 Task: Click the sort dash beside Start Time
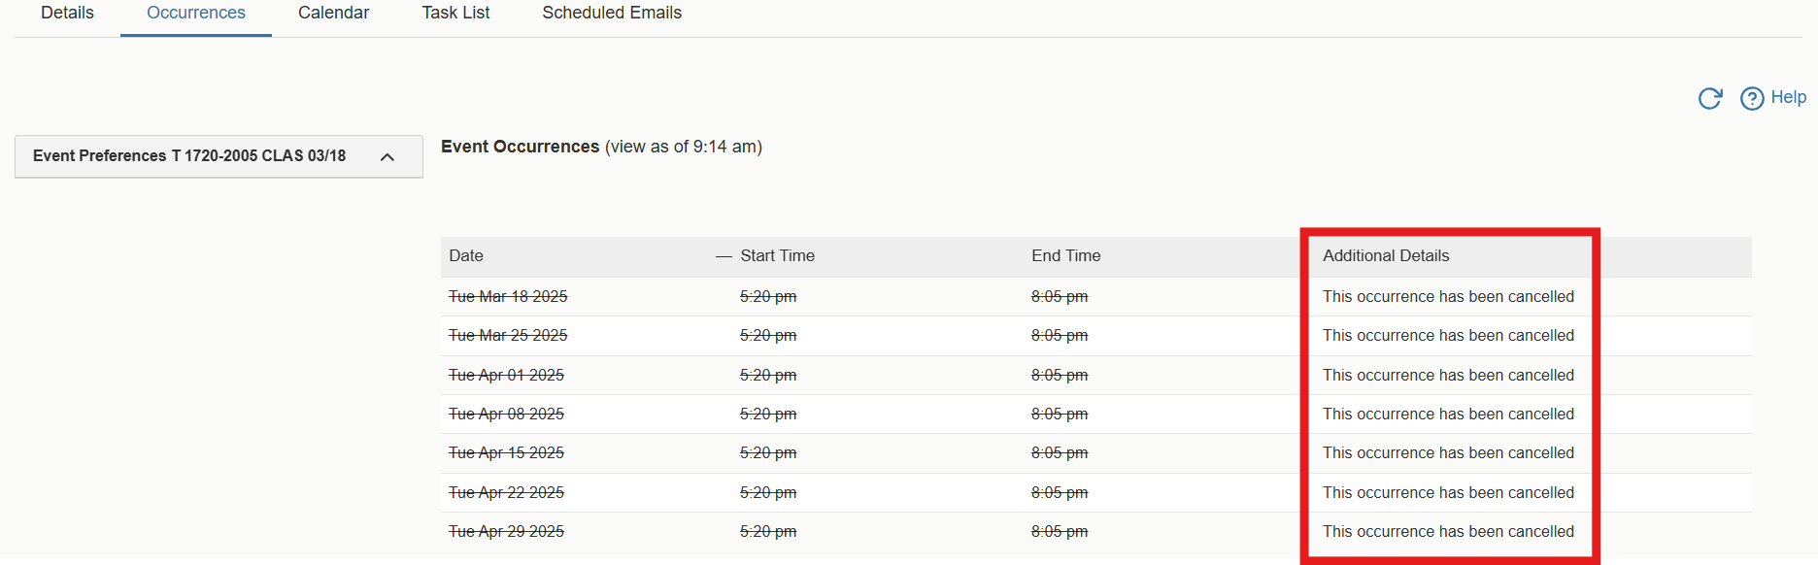[724, 256]
